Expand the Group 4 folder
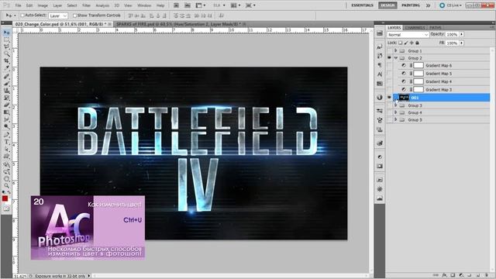 (395, 112)
